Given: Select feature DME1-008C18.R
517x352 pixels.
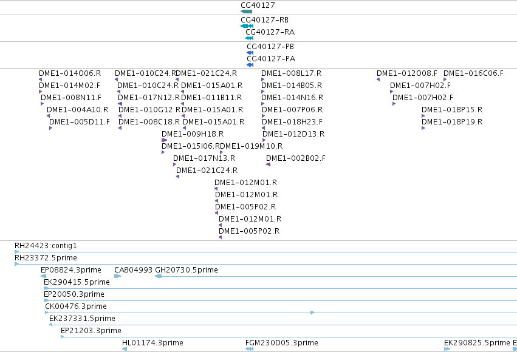Looking at the screenshot, I should (x=149, y=122).
